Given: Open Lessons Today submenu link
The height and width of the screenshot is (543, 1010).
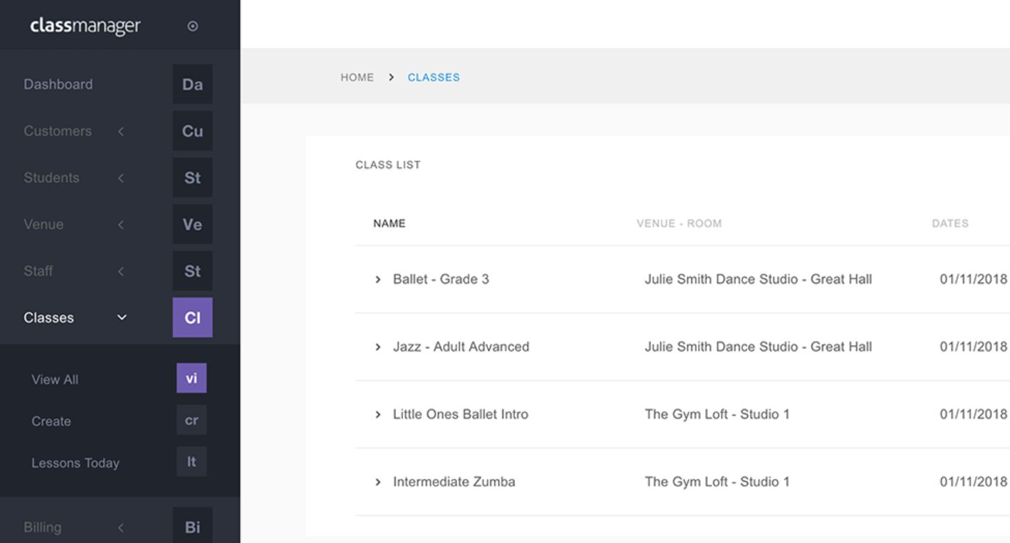Looking at the screenshot, I should click(75, 463).
